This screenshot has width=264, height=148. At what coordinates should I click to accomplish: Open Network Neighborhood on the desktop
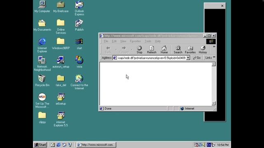[42, 64]
